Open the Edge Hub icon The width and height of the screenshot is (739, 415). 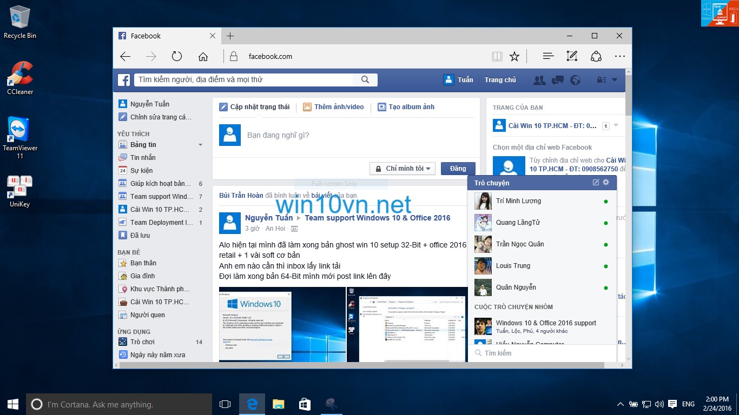click(x=548, y=56)
